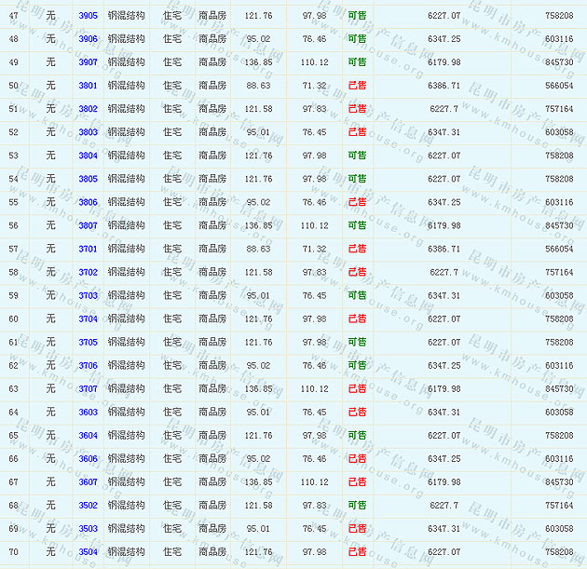Click 已售 status in row 50
The image size is (587, 569).
pyautogui.click(x=357, y=86)
